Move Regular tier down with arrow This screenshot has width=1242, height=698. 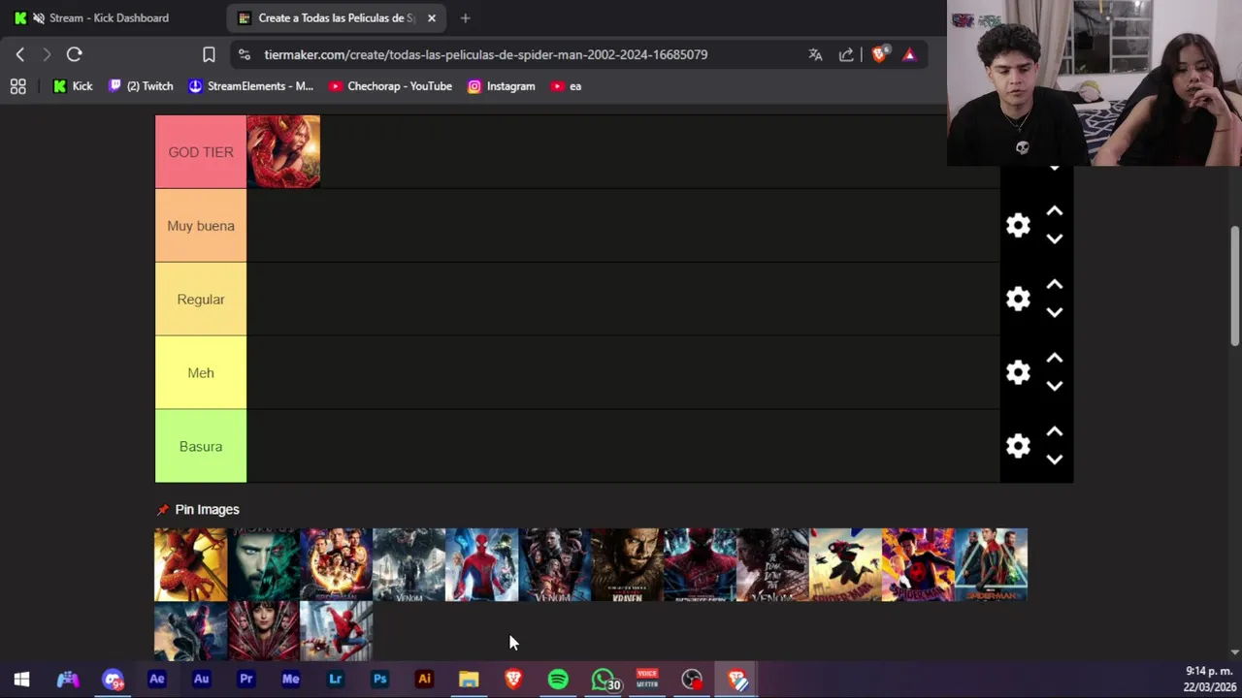pyautogui.click(x=1055, y=312)
